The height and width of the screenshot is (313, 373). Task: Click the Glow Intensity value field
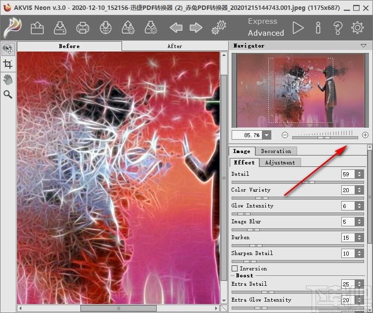point(348,206)
